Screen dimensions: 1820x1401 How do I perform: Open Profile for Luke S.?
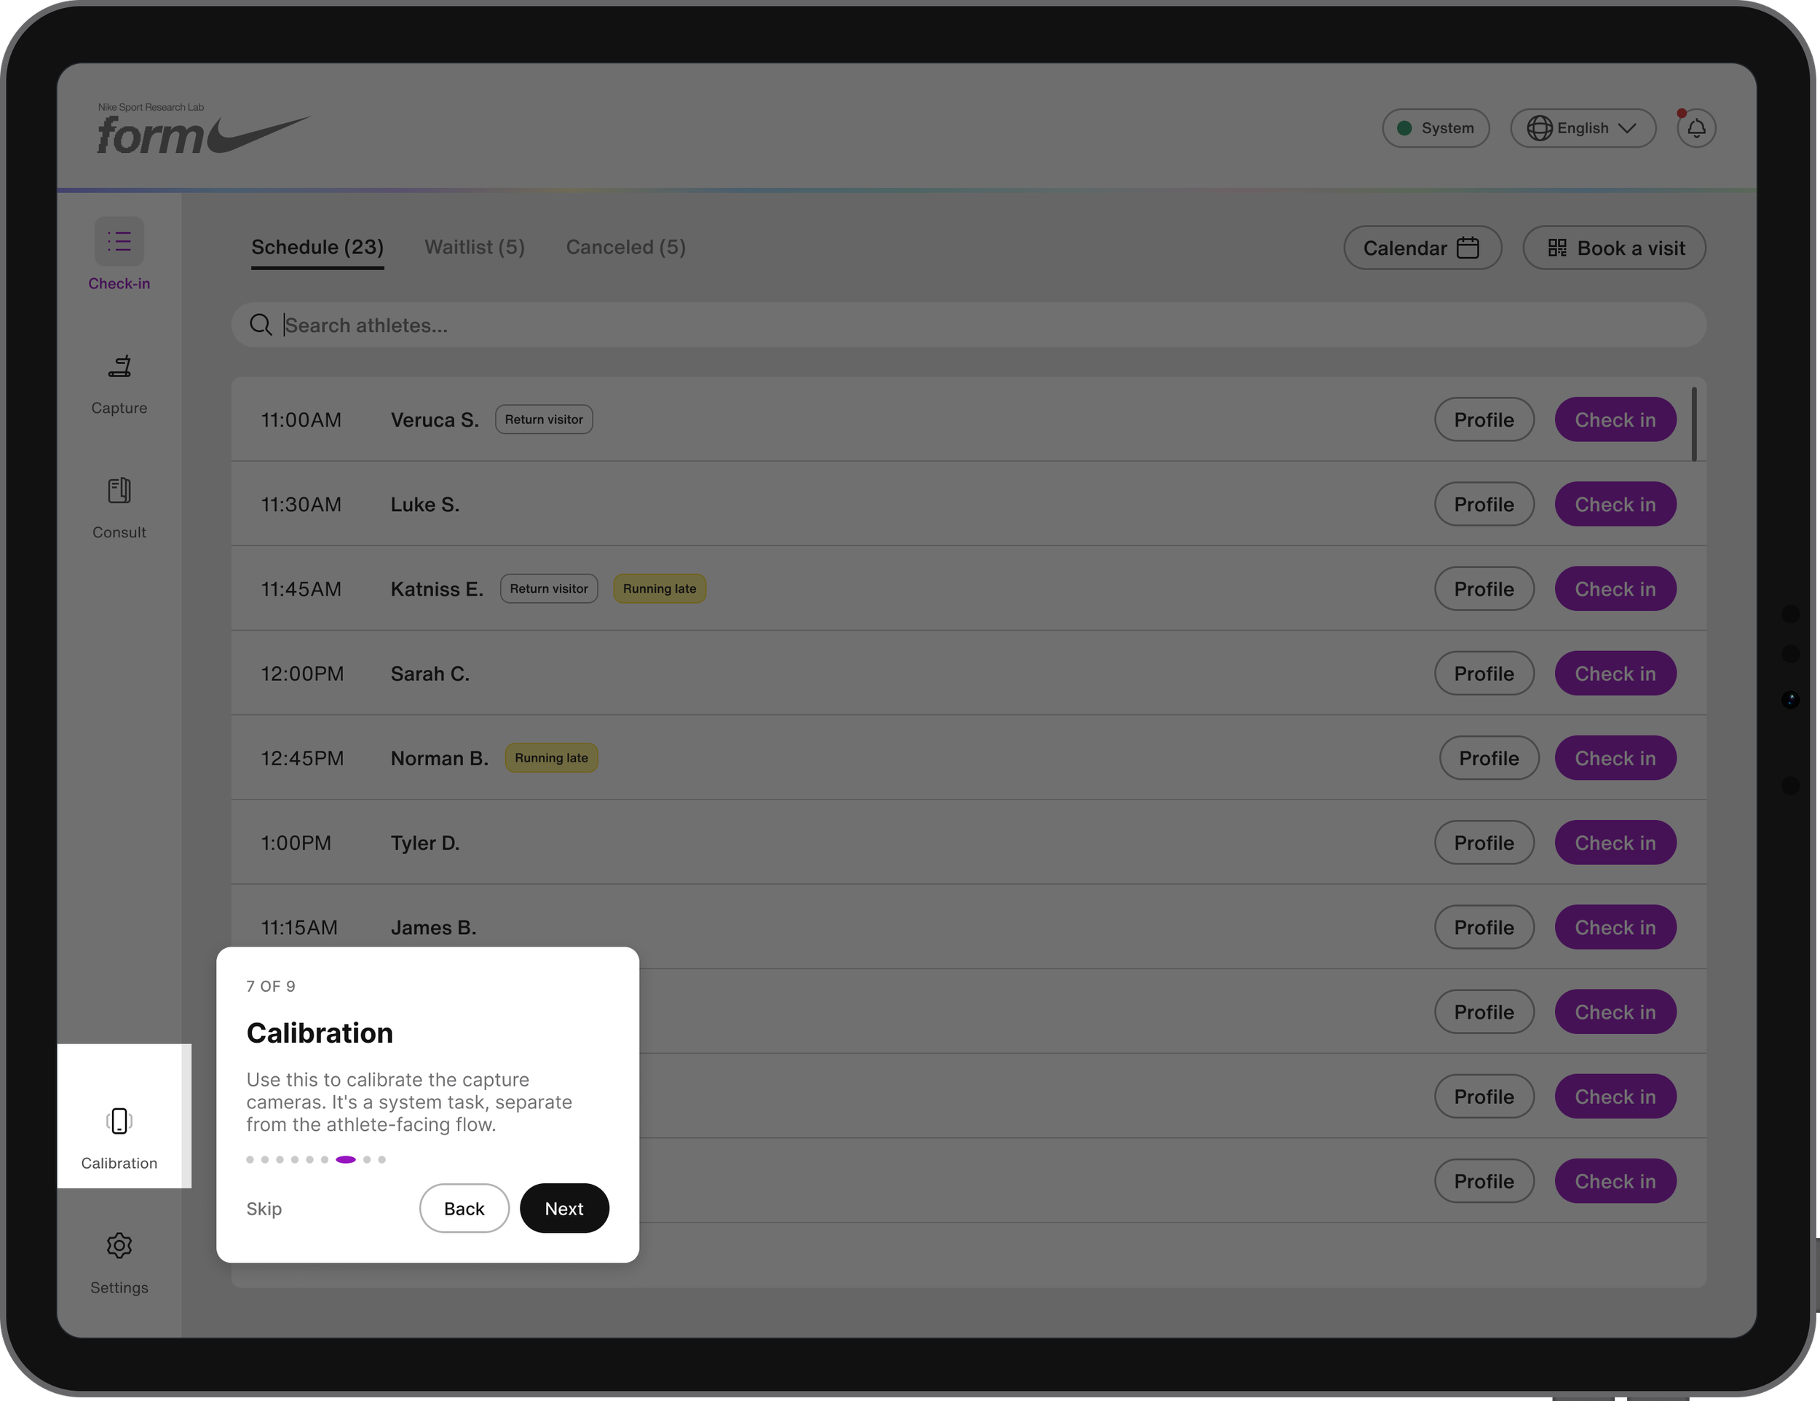coord(1484,504)
